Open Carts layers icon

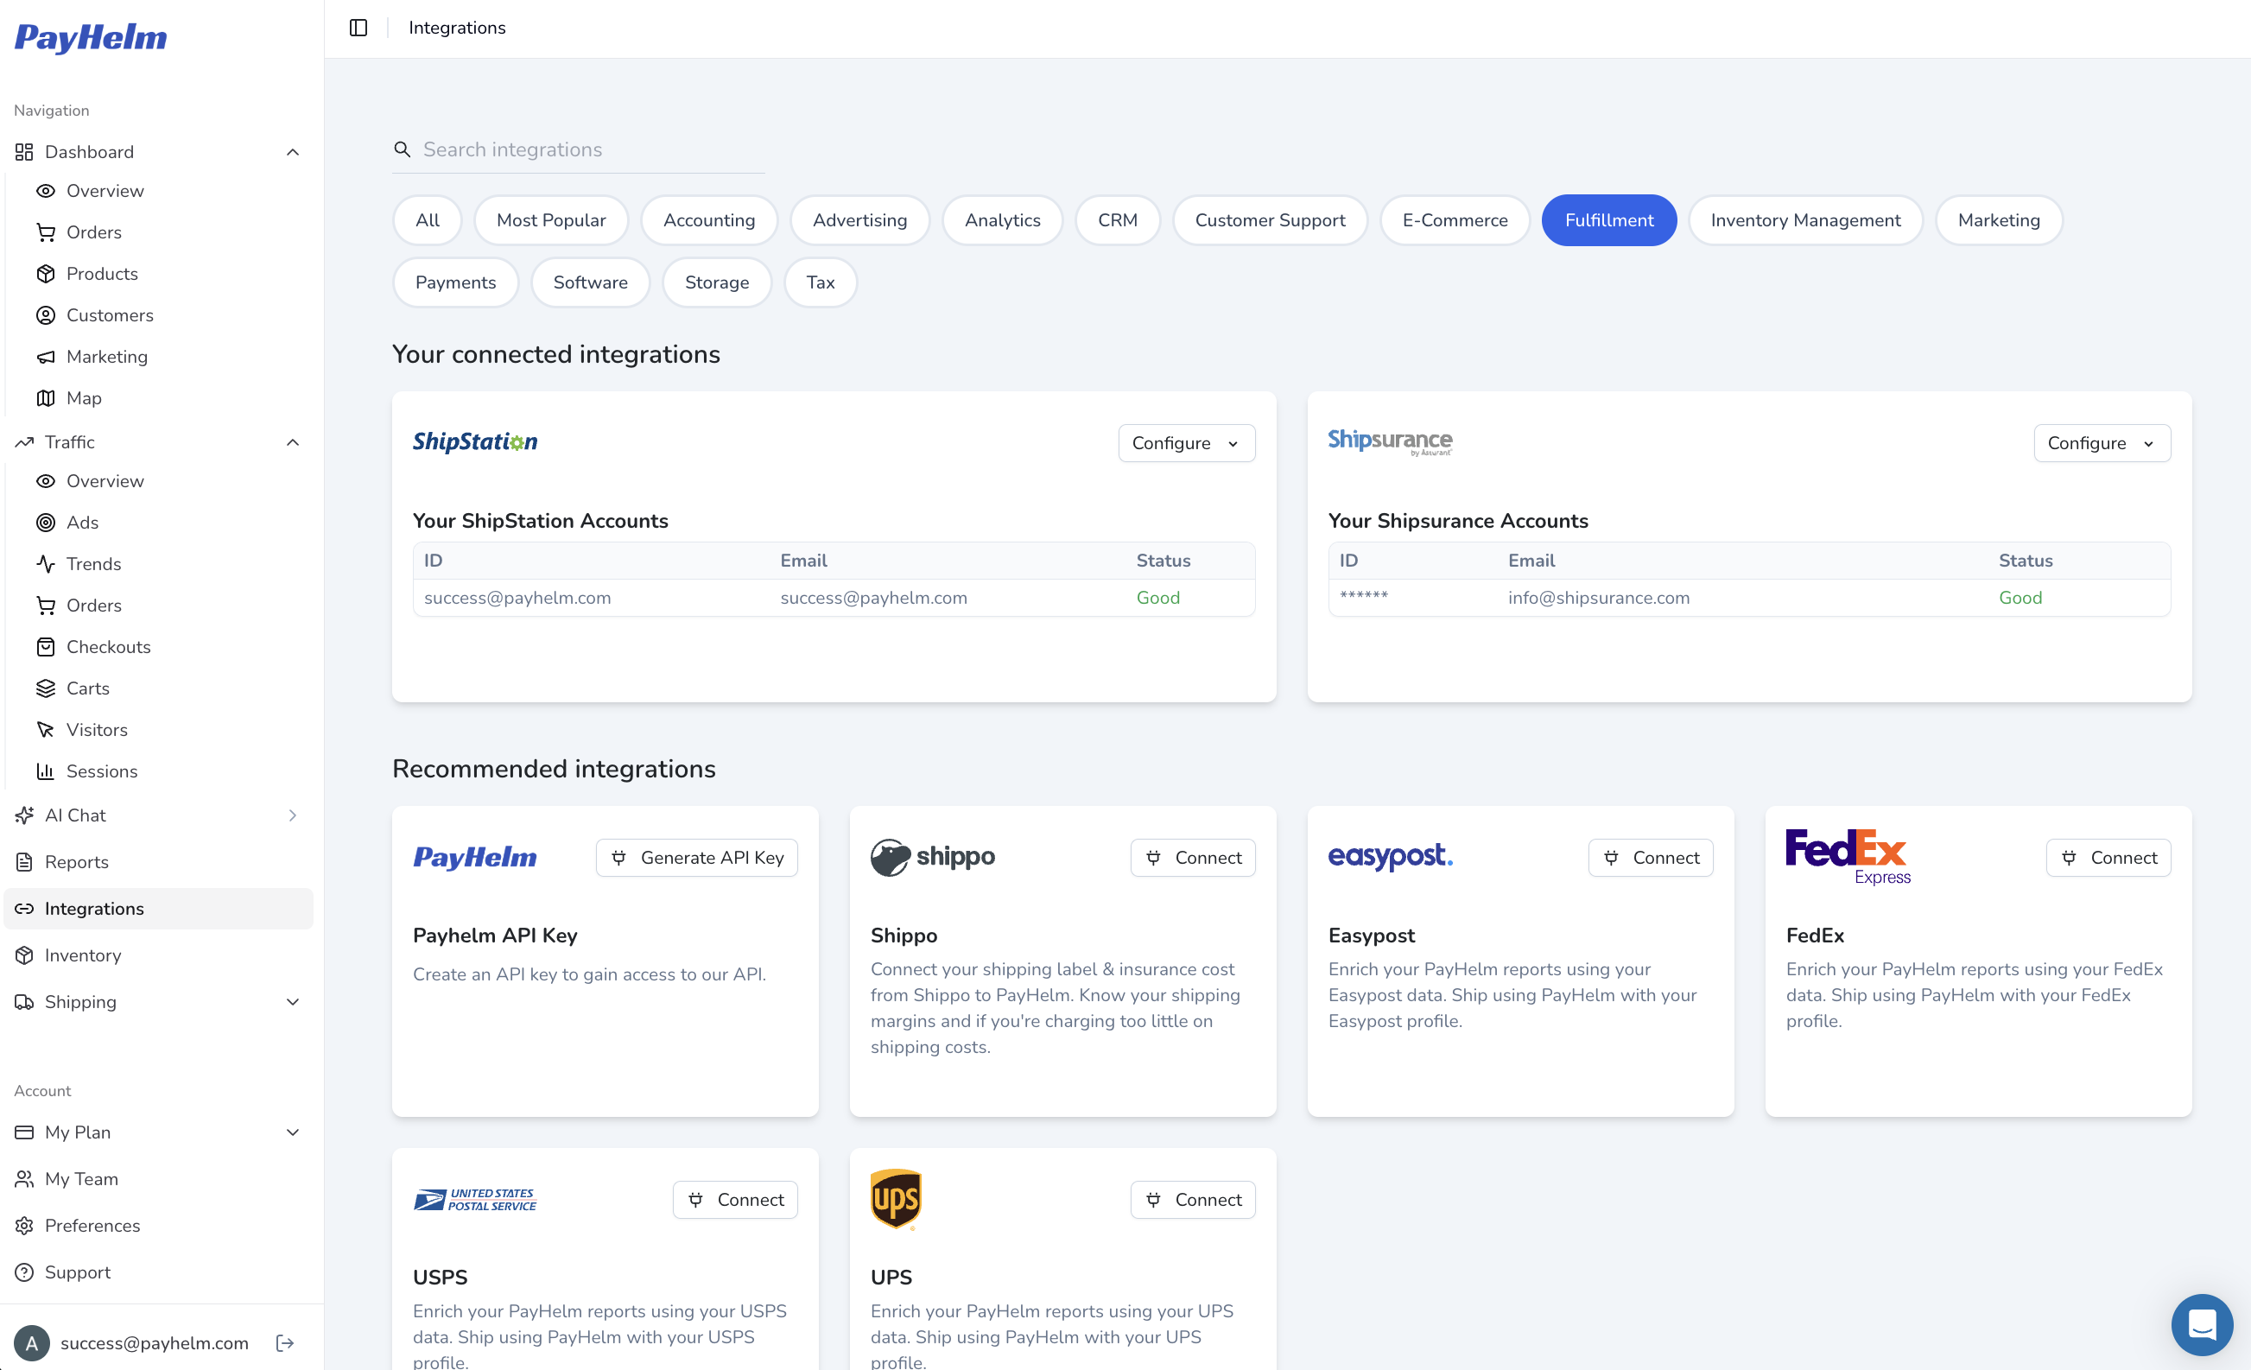(x=46, y=688)
